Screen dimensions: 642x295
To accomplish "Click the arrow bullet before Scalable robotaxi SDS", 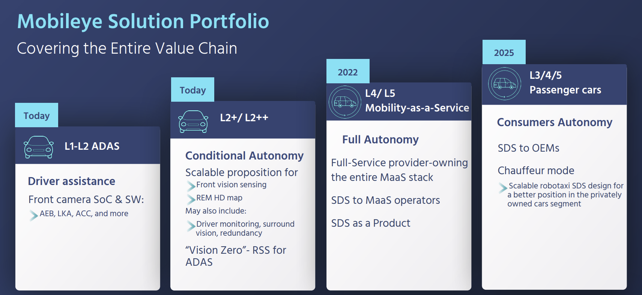I will point(503,187).
